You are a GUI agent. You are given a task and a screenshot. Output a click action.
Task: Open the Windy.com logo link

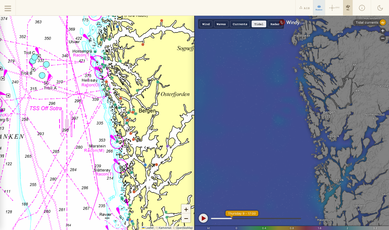[x=293, y=22]
